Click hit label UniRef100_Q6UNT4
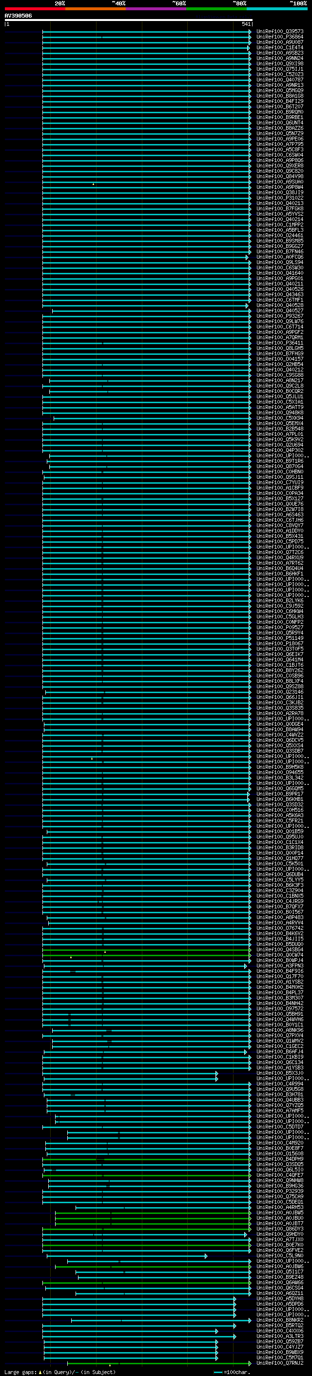Viewport: 312px width, 1376px height. click(x=280, y=123)
